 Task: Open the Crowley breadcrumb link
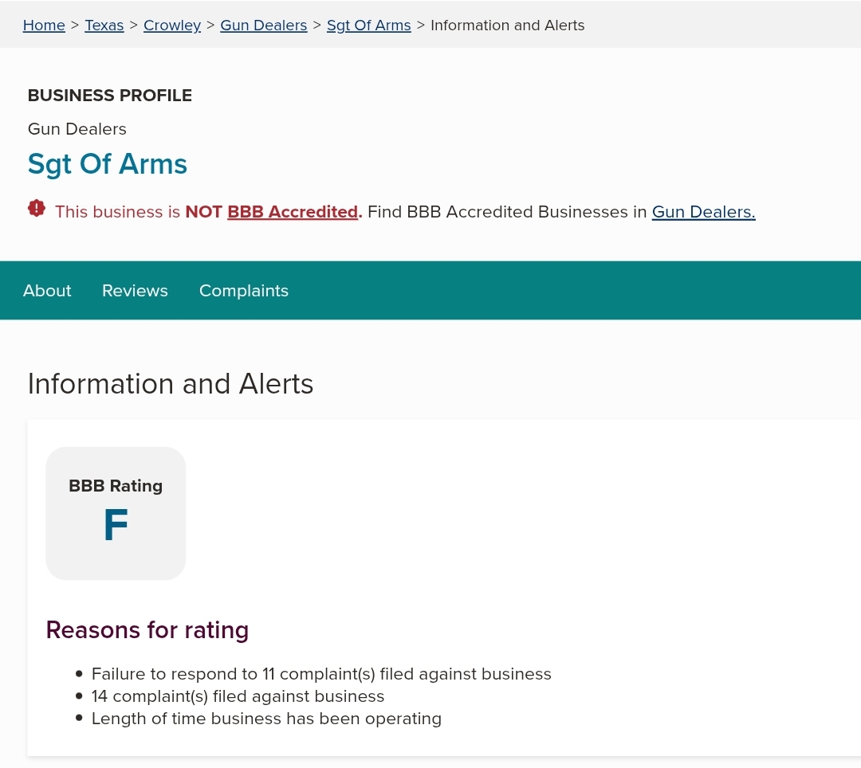click(x=172, y=25)
